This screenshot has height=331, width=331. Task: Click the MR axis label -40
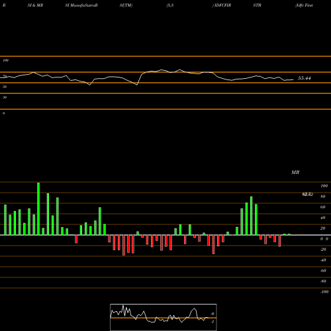click(323, 260)
